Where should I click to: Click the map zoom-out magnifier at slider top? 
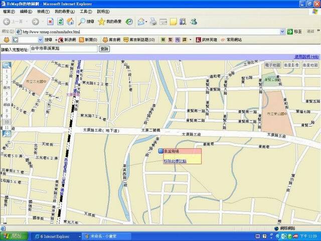coord(7,65)
